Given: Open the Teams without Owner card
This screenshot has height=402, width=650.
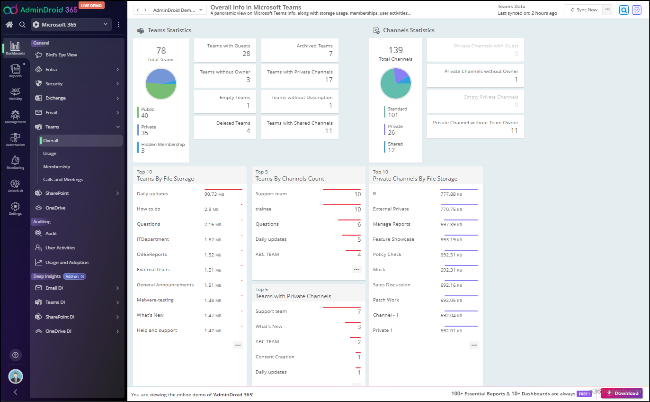Looking at the screenshot, I should (225, 76).
